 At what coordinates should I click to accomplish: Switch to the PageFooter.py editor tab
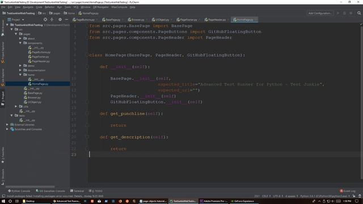click(188, 20)
